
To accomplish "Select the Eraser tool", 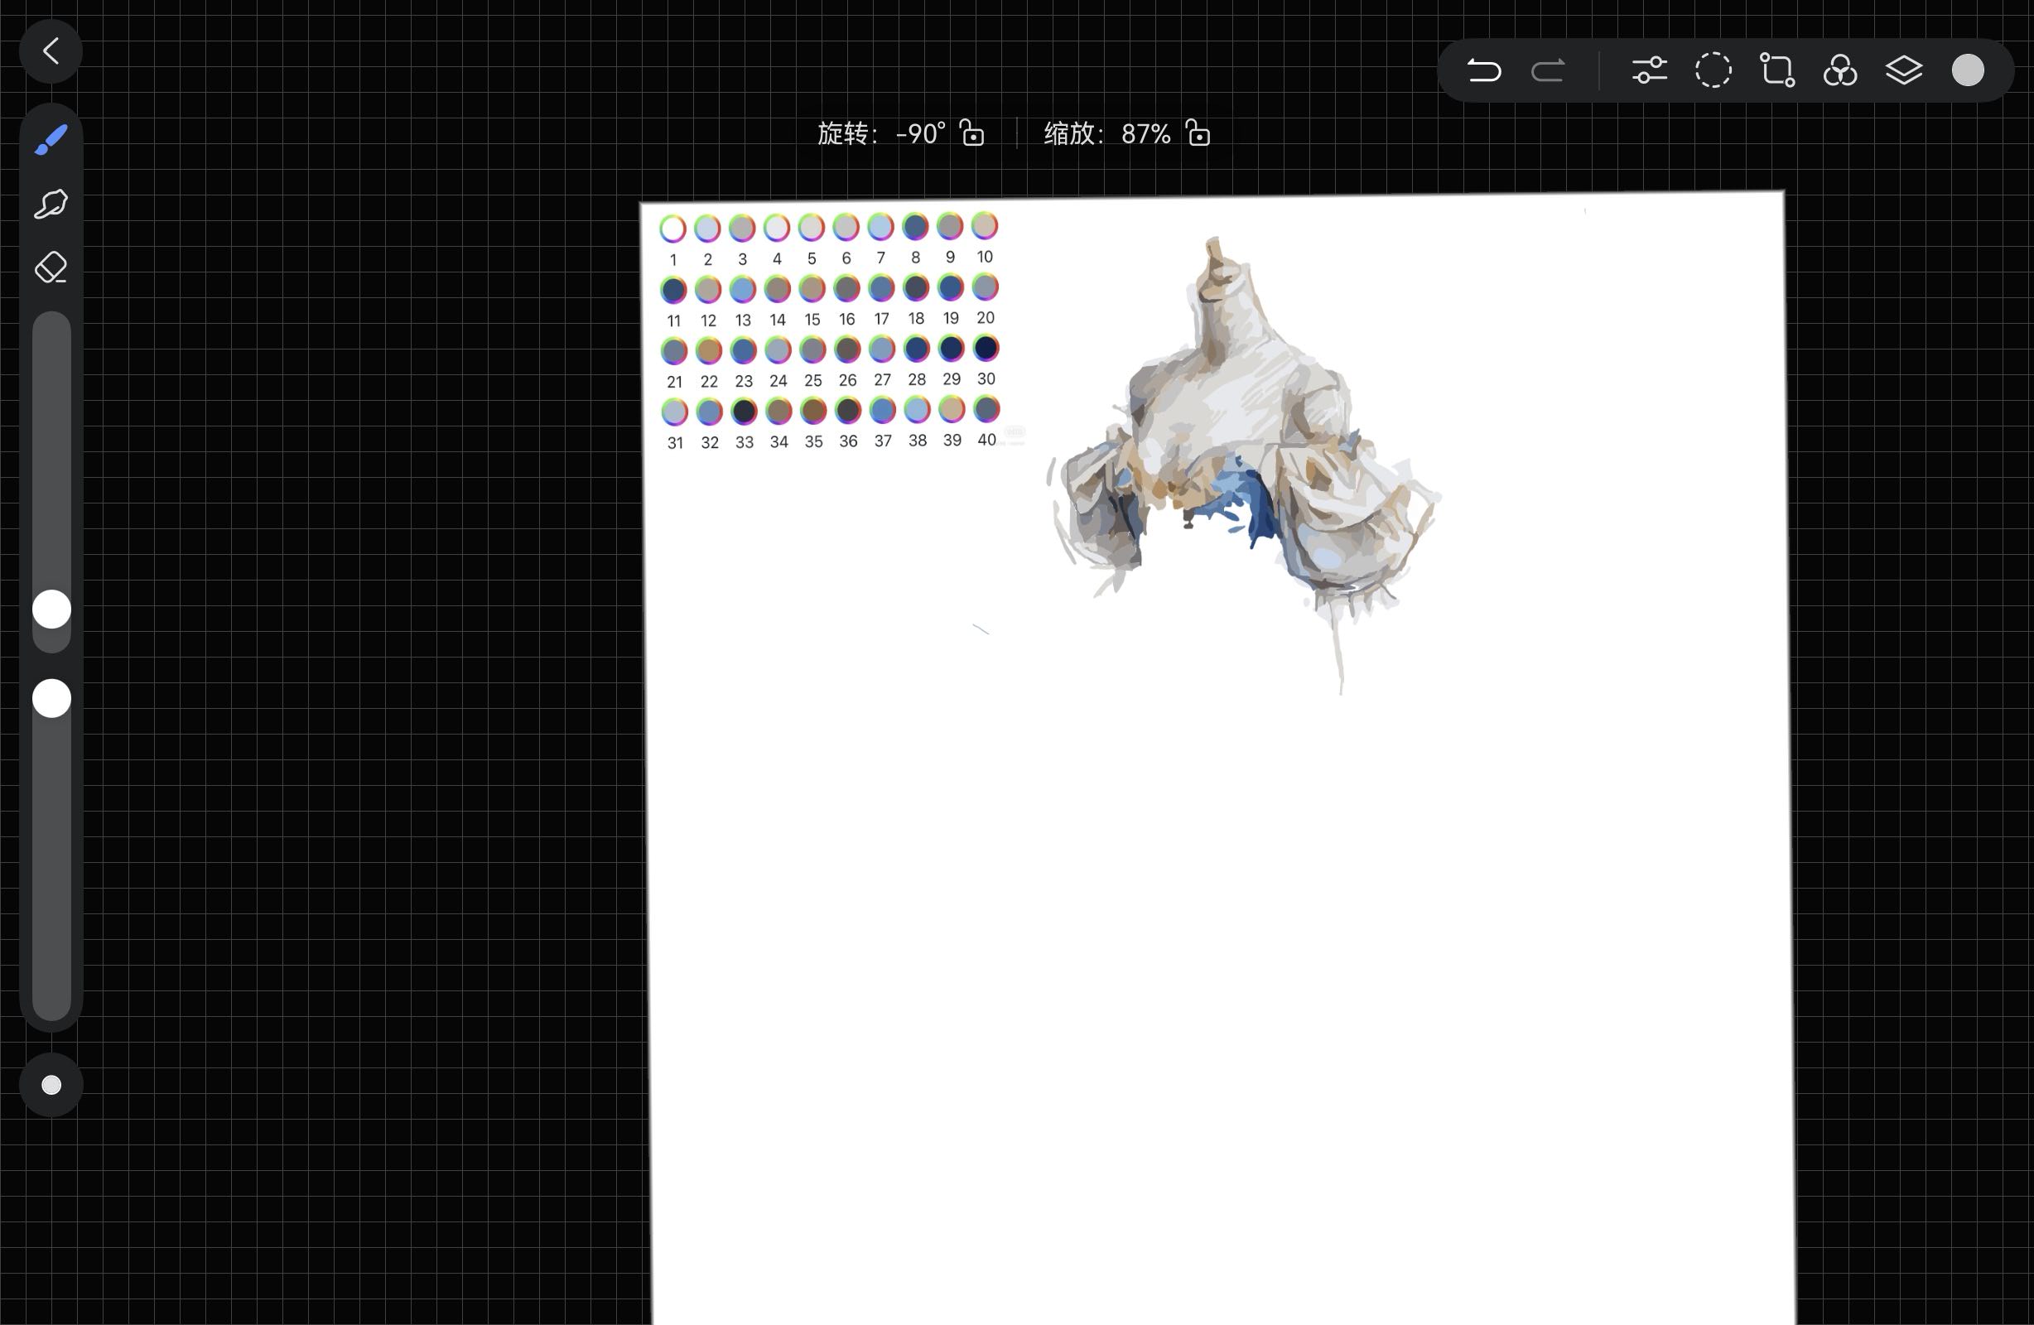I will point(51,267).
